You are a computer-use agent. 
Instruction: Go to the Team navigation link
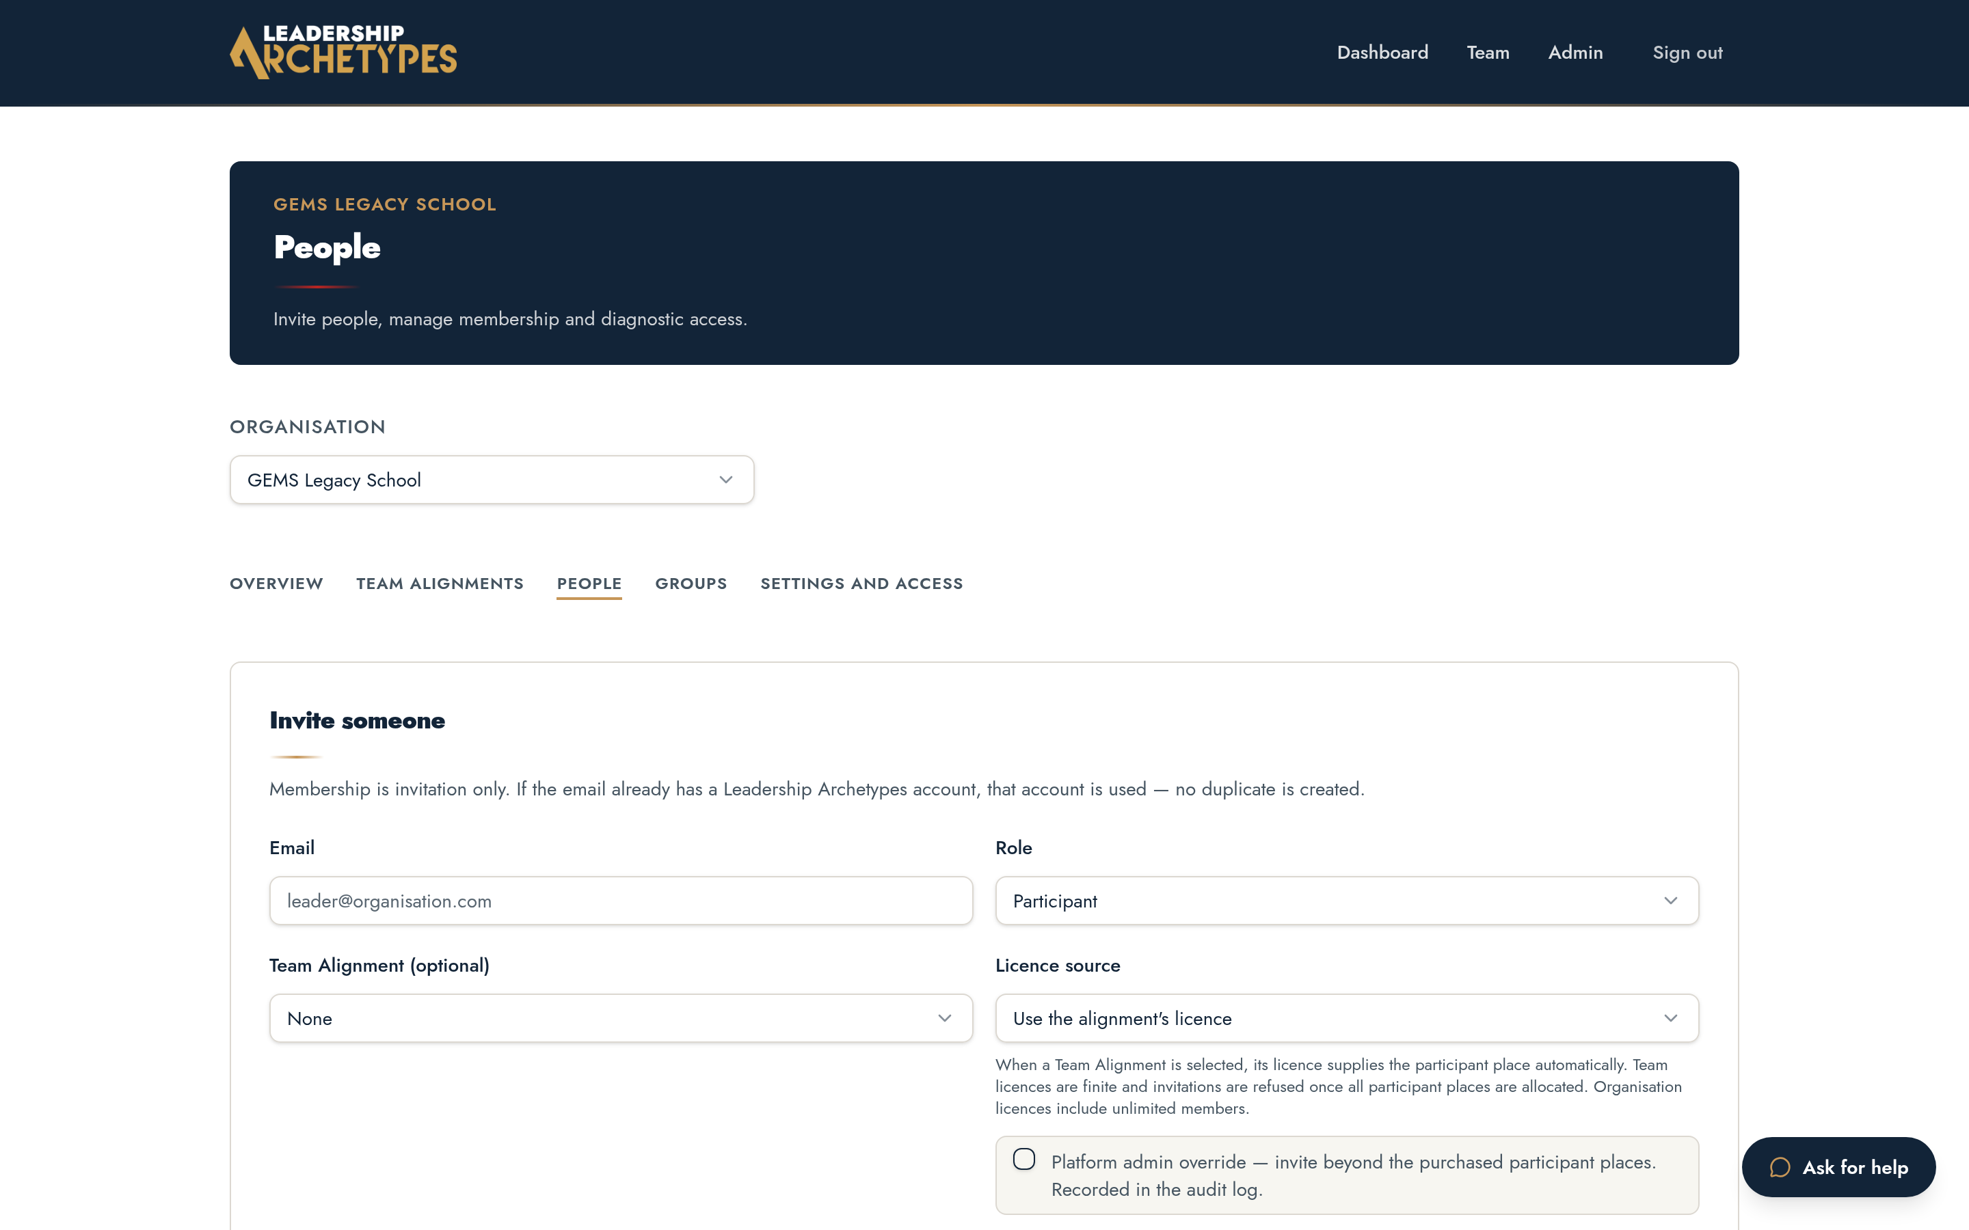[1487, 52]
